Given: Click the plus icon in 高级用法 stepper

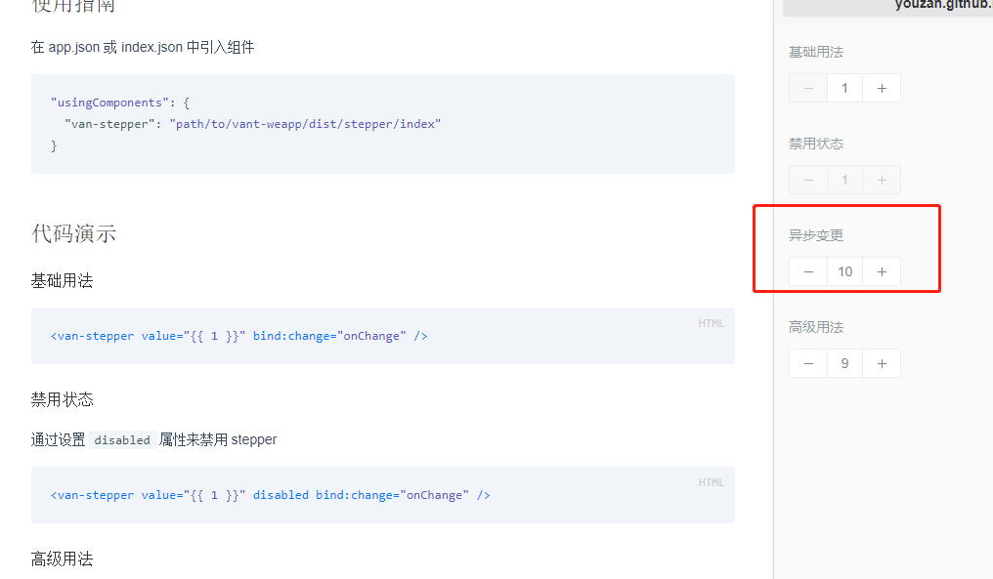Looking at the screenshot, I should point(882,362).
